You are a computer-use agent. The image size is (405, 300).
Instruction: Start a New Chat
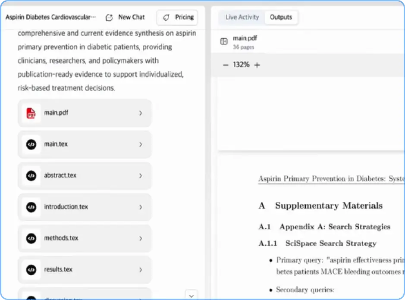tap(125, 17)
